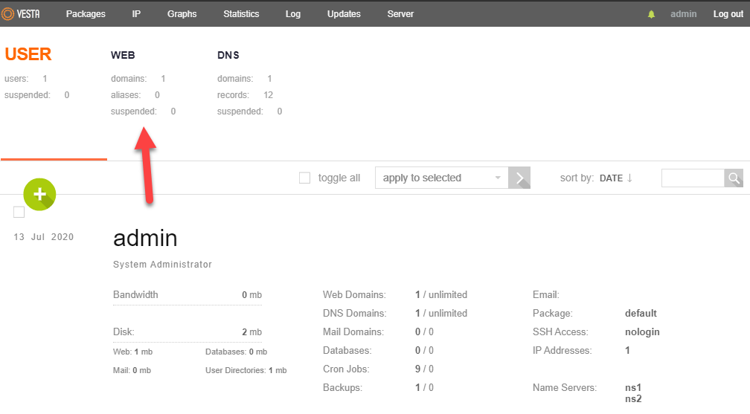750x414 pixels.
Task: Check the toggle all checkbox
Action: (x=304, y=178)
